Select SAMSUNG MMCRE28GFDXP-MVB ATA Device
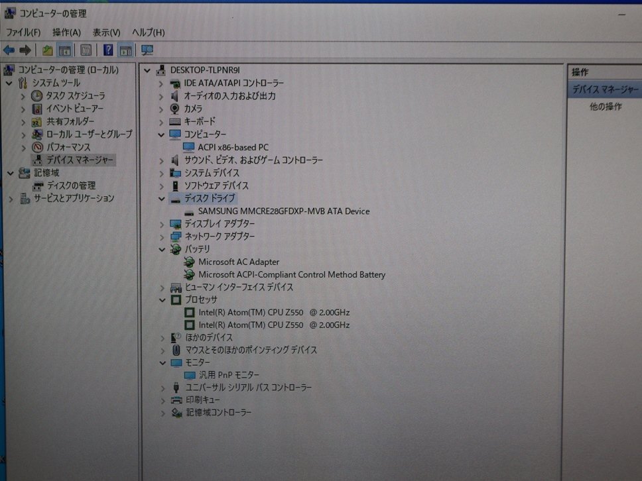Image resolution: width=642 pixels, height=481 pixels. (284, 211)
